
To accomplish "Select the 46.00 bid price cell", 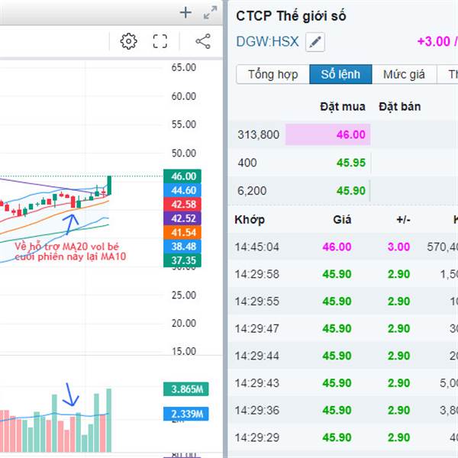I will click(x=327, y=134).
